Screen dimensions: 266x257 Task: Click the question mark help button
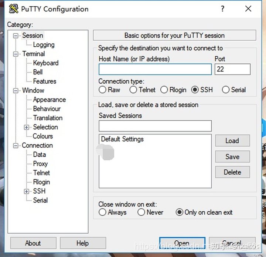point(222,9)
